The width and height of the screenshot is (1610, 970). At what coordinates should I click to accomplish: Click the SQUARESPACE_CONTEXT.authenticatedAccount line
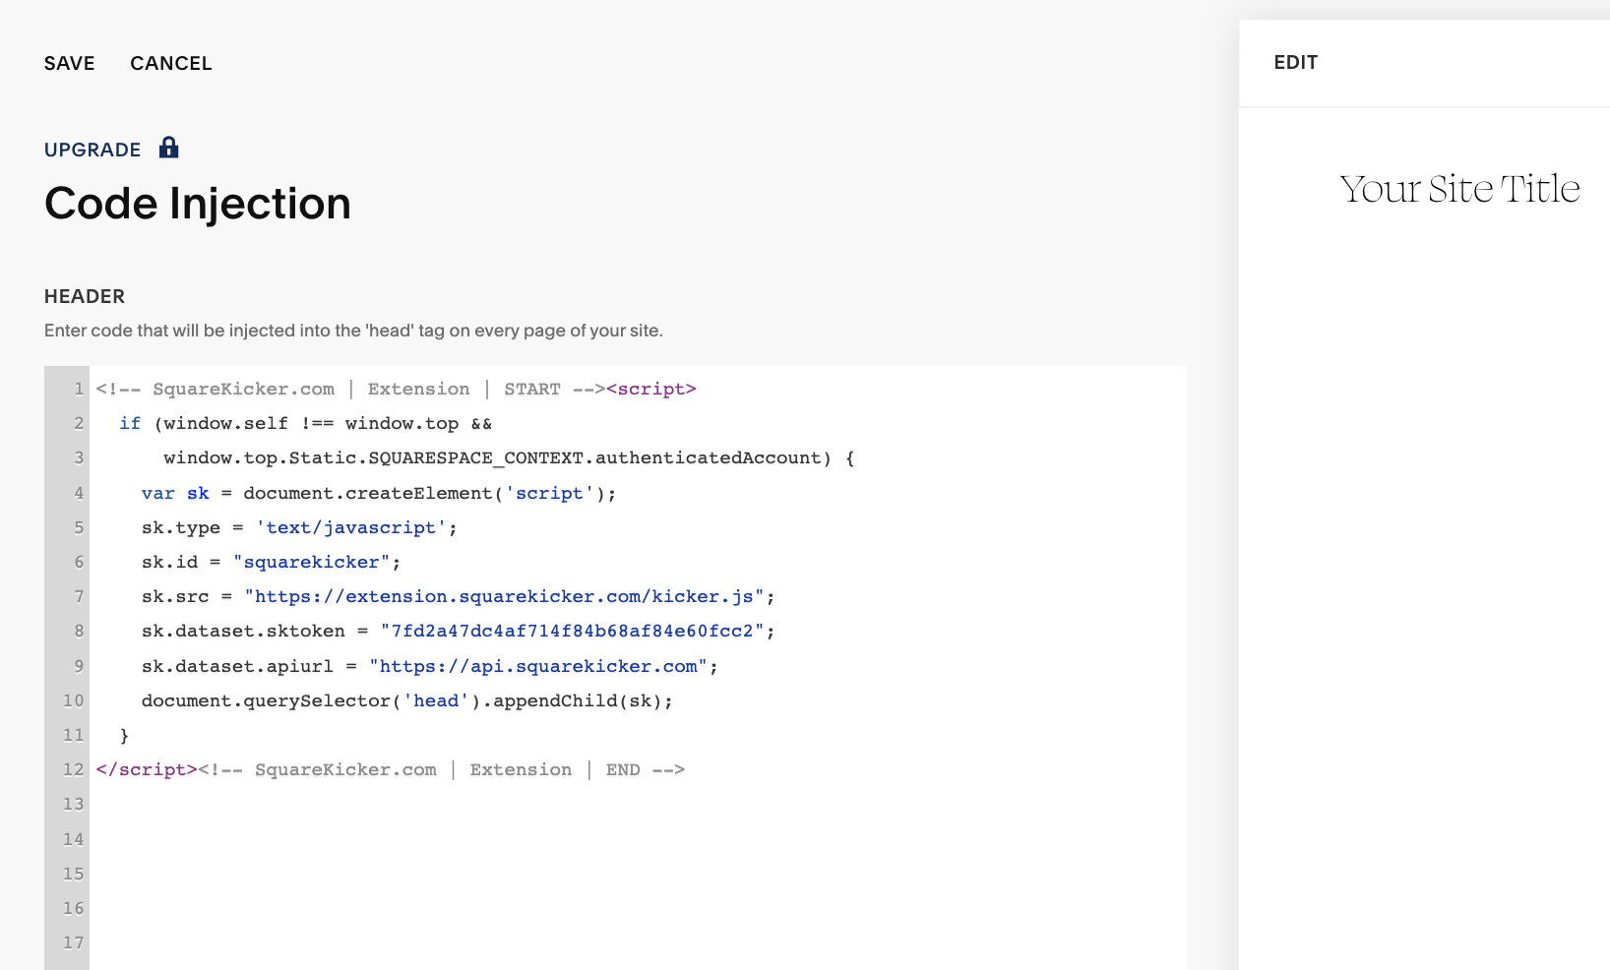[509, 457]
